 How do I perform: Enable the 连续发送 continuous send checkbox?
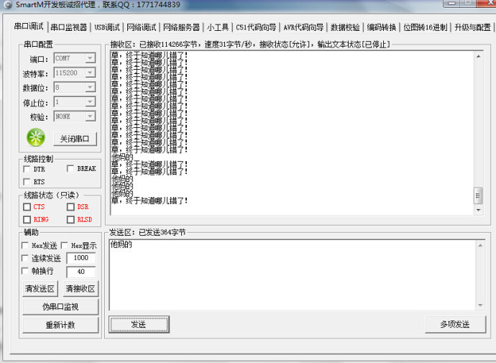click(25, 258)
